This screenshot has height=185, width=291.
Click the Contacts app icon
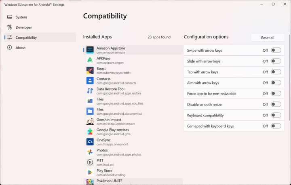coord(90,81)
